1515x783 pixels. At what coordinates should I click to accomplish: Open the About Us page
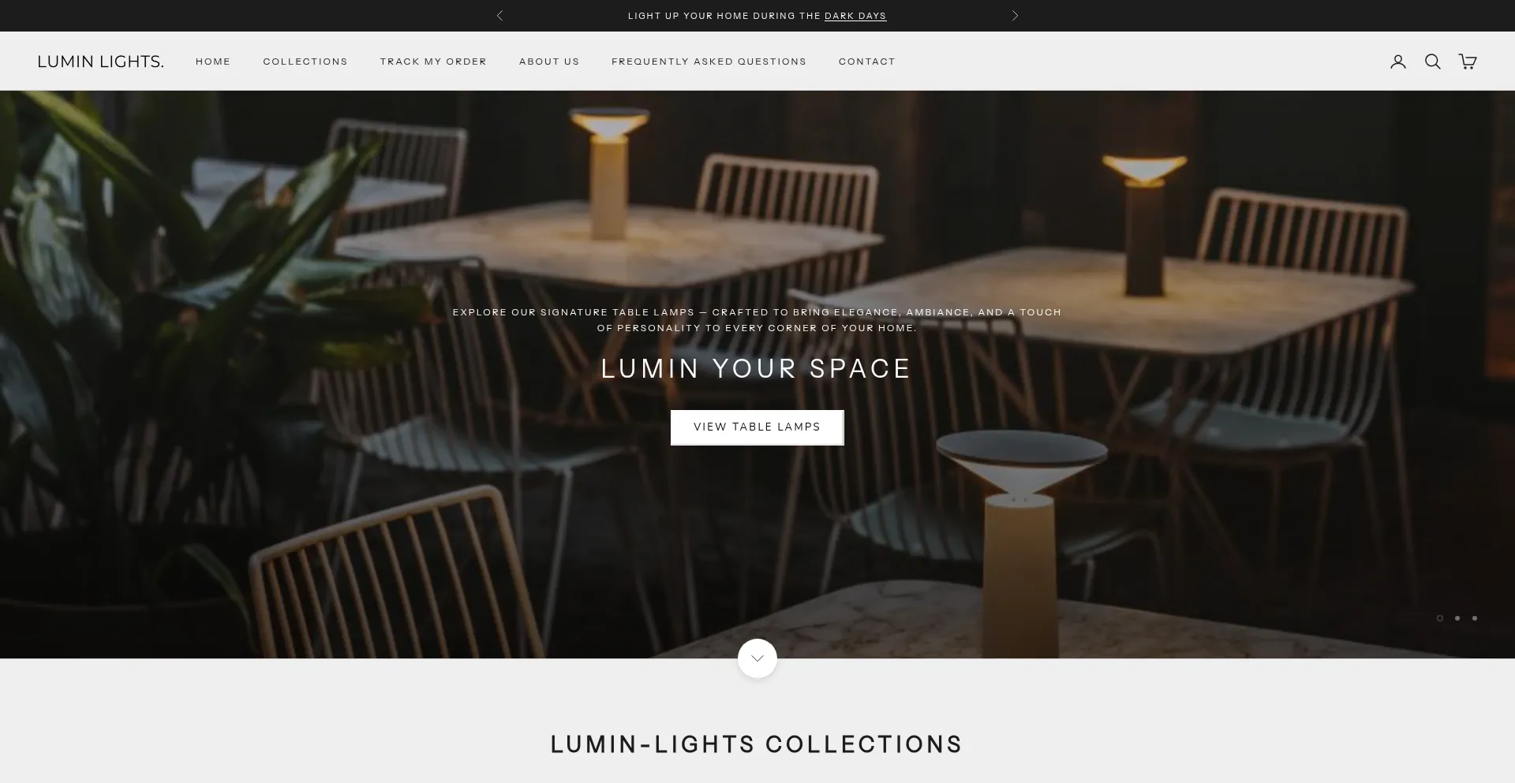tap(549, 62)
